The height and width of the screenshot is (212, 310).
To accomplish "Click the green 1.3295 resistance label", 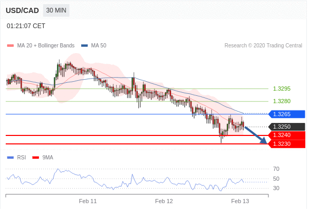I will click(282, 89).
